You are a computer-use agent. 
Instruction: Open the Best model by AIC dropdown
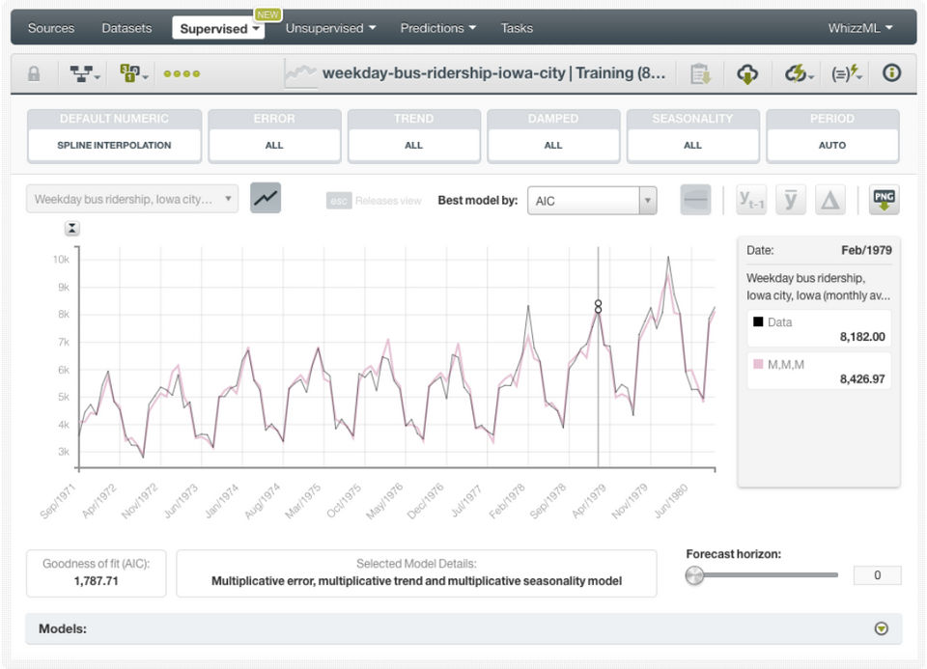pyautogui.click(x=591, y=201)
